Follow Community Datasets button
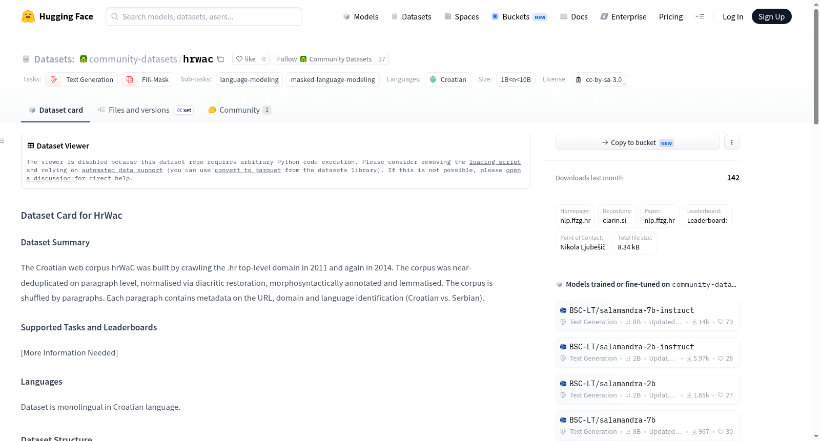Screen dimensions: 820x441 [324, 59]
